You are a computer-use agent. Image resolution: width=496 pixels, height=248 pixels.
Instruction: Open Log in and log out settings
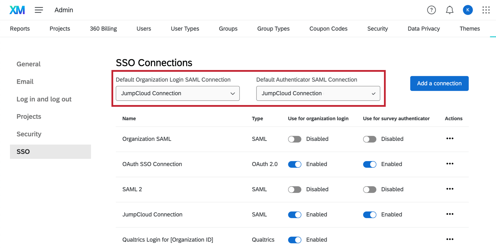[44, 99]
